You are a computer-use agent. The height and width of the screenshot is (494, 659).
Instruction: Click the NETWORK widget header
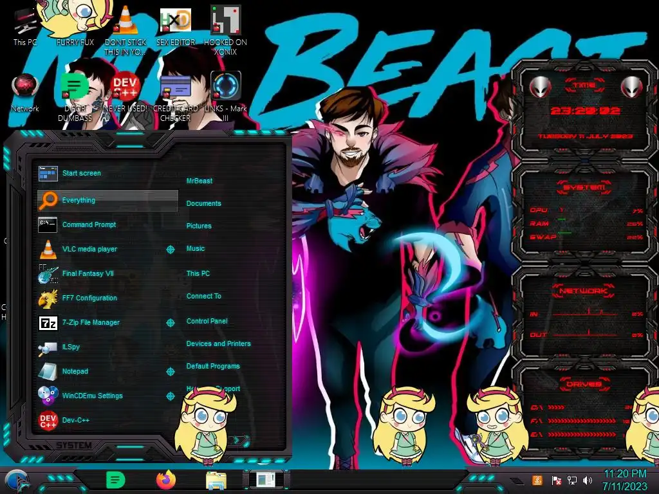coord(584,291)
